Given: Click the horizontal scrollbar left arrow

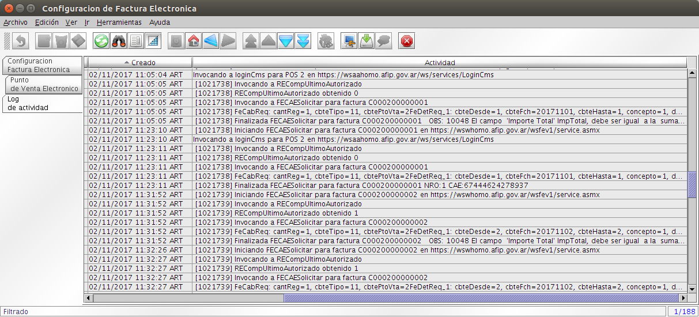Looking at the screenshot, I should click(89, 298).
